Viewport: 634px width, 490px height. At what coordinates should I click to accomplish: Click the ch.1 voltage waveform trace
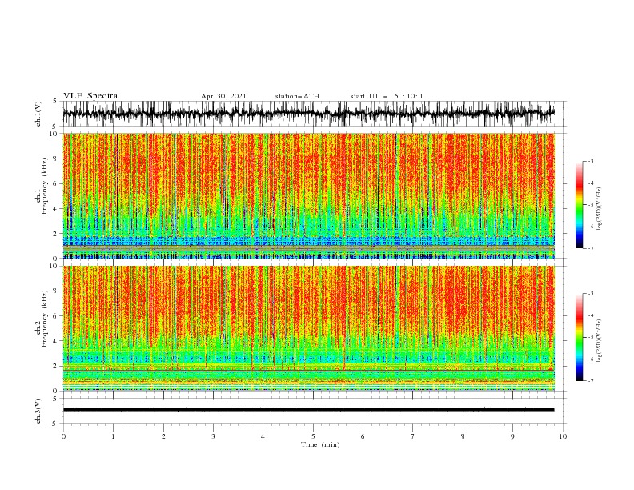tap(308, 114)
